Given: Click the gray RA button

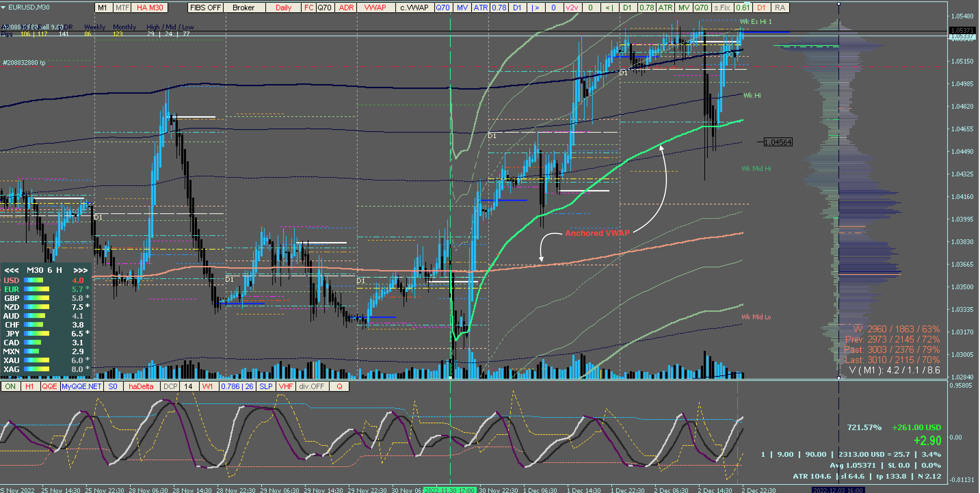Looking at the screenshot, I should pos(780,8).
